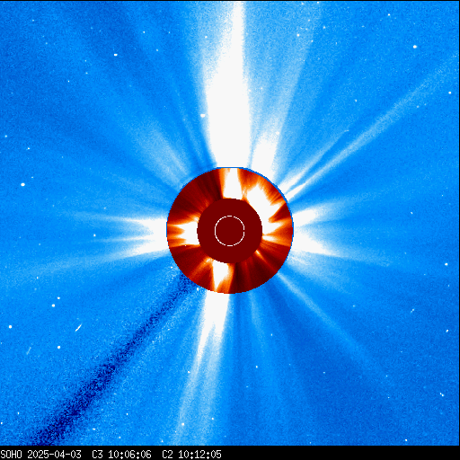Click the C2 10:12:05 timestamp
Screen dimensions: 460x460
191,455
